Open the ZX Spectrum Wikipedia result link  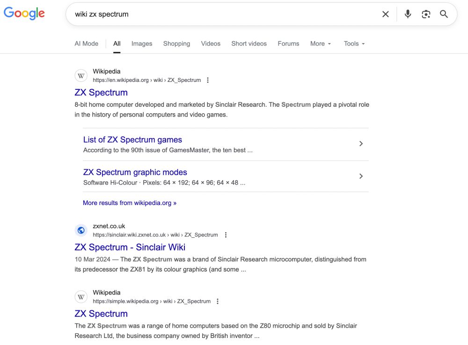tap(101, 92)
